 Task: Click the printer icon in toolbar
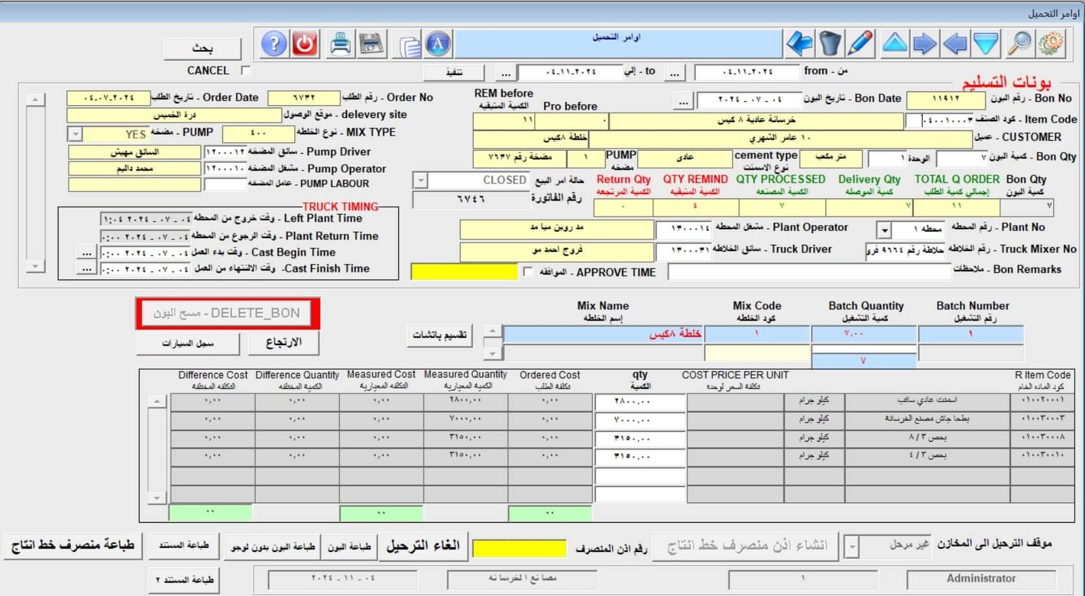340,45
